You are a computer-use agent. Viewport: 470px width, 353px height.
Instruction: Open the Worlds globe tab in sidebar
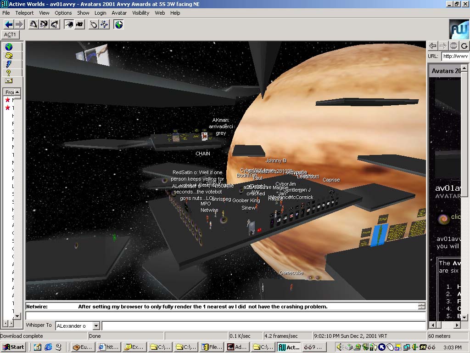9,47
